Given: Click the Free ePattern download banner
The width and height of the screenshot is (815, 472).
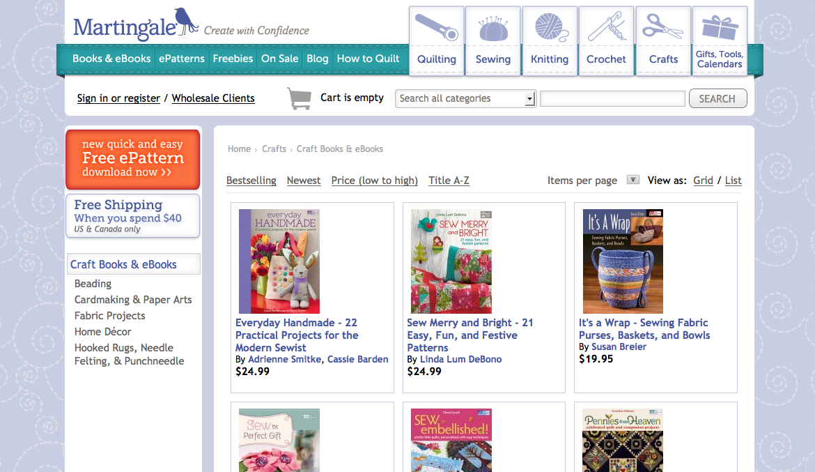Looking at the screenshot, I should click(132, 158).
